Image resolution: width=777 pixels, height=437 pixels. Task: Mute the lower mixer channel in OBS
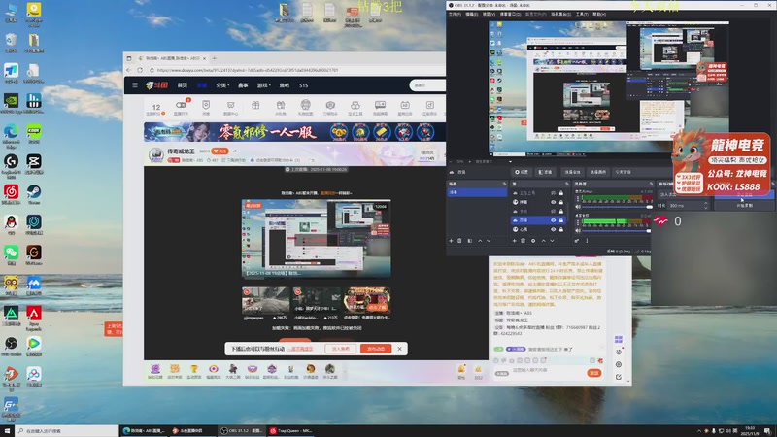[x=577, y=230]
